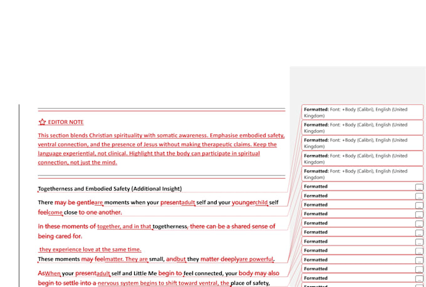
Task: Click the "EDITOR NOTE" heading text
Action: click(66, 122)
